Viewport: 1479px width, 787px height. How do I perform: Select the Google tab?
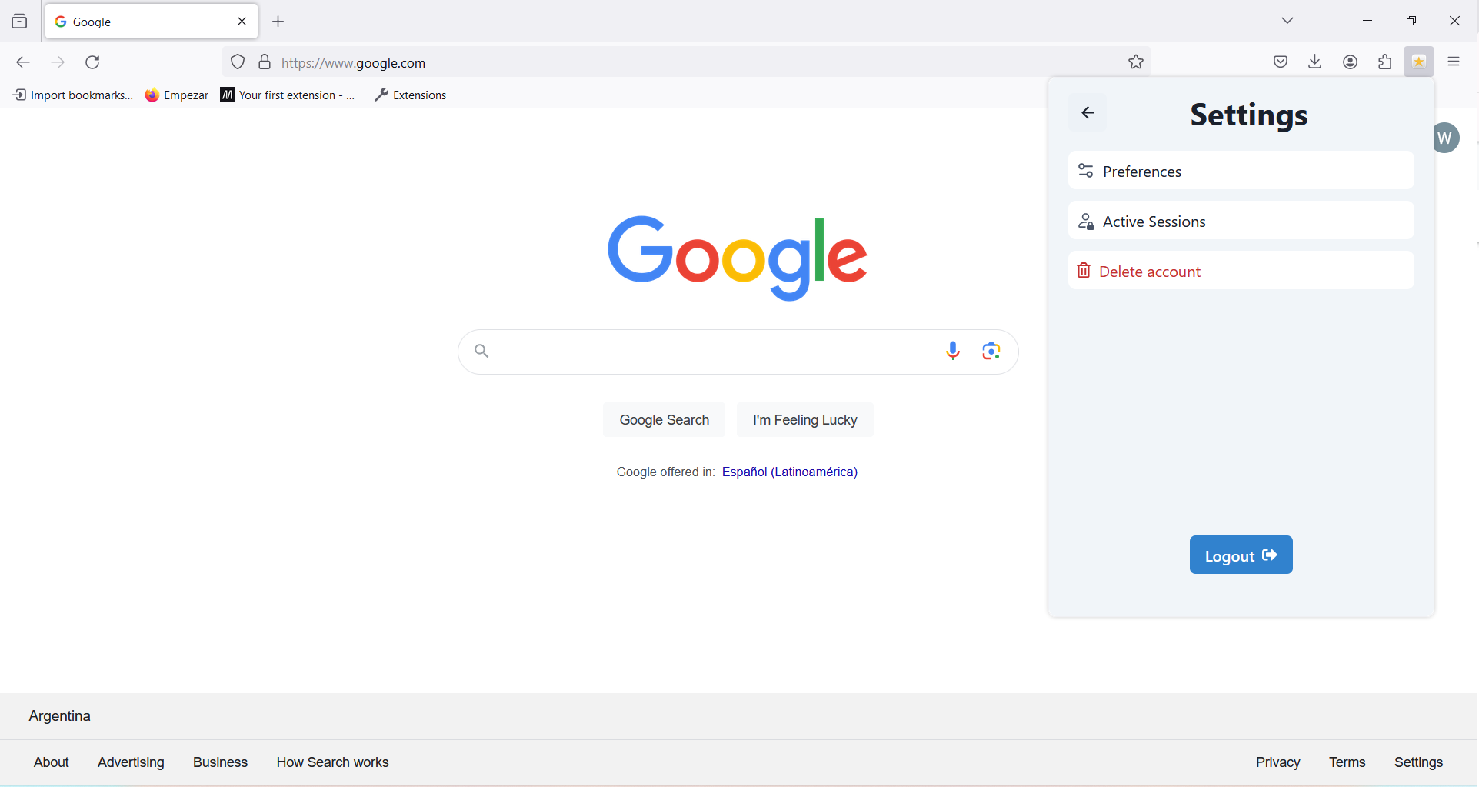coord(152,22)
